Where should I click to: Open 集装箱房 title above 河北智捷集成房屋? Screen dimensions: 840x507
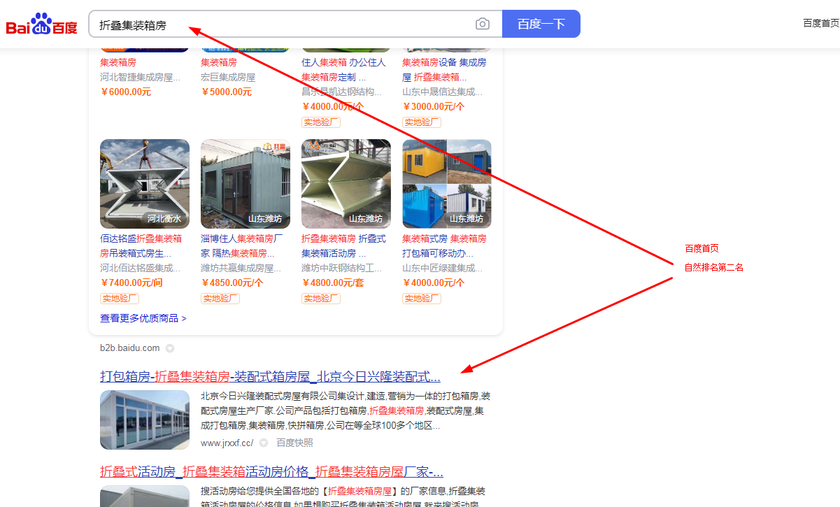click(x=118, y=62)
